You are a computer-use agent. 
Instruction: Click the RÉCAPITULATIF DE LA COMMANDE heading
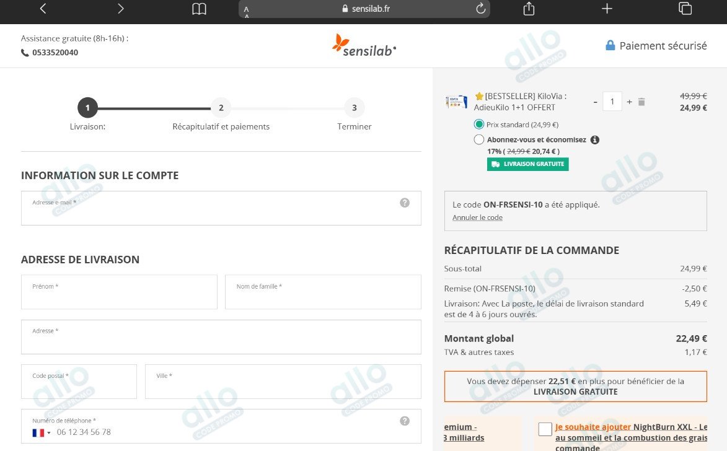[531, 250]
